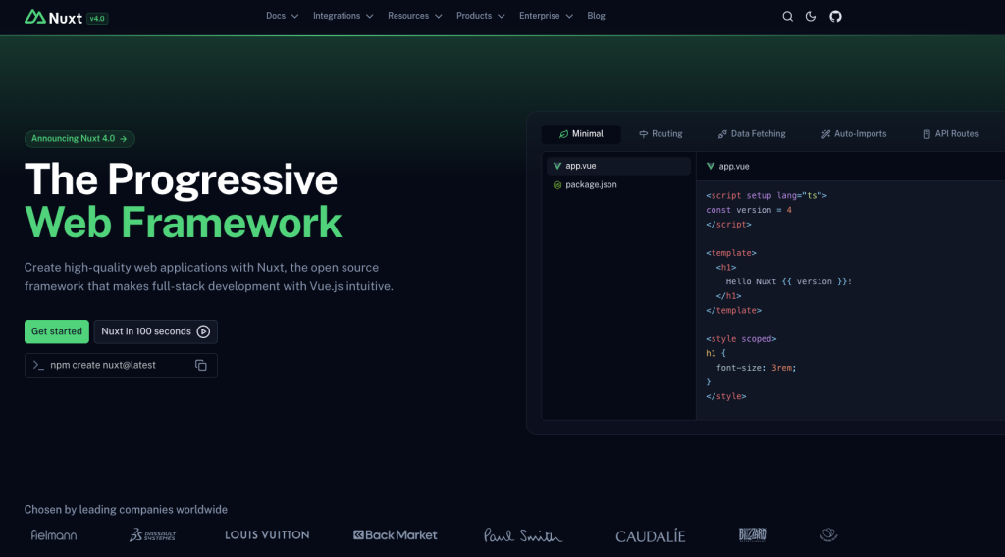This screenshot has height=557, width=1005.
Task: Click the Nuxt in 100 seconds button
Action: (156, 331)
